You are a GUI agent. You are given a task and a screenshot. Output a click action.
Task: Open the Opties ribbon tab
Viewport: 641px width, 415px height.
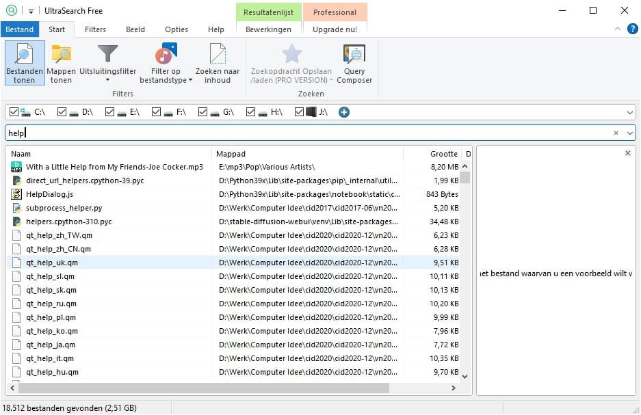point(176,29)
